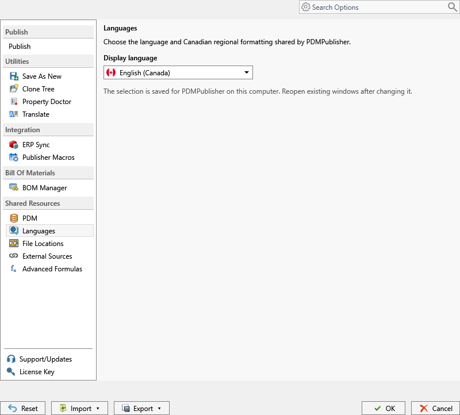The width and height of the screenshot is (460, 415).
Task: Click the Bill Of Materials header
Action: pos(48,173)
